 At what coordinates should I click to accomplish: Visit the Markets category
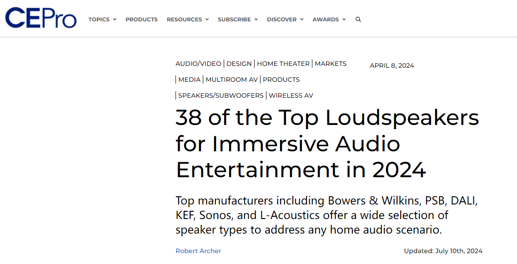[331, 64]
